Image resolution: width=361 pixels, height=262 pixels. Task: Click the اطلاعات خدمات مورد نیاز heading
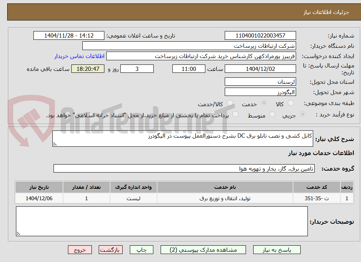321,153
